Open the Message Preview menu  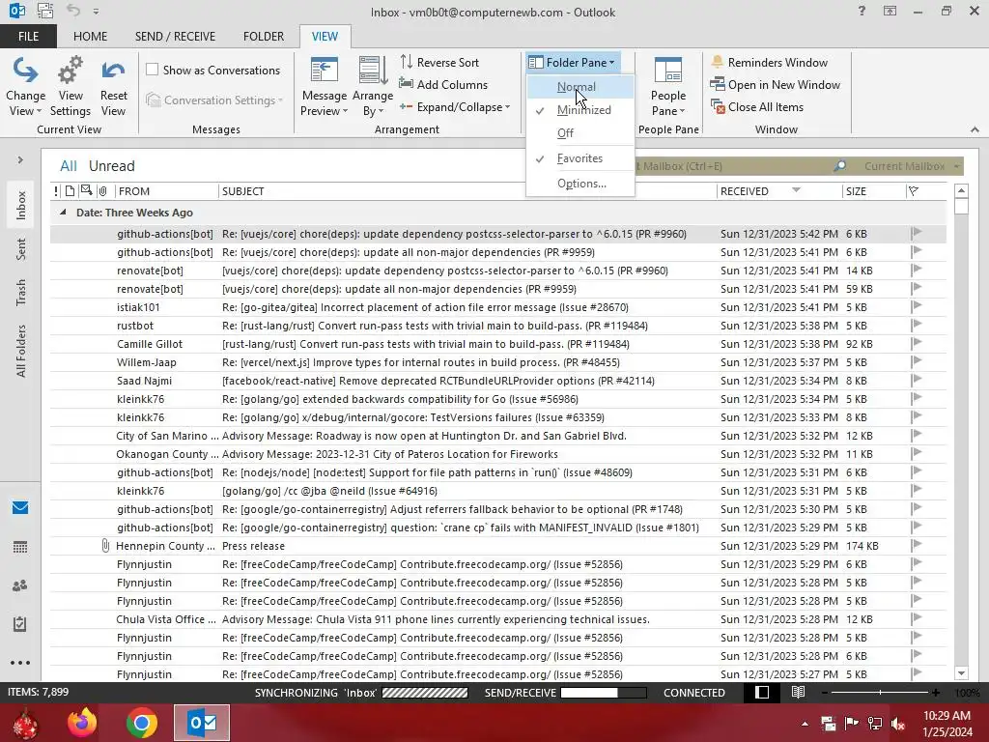click(325, 87)
